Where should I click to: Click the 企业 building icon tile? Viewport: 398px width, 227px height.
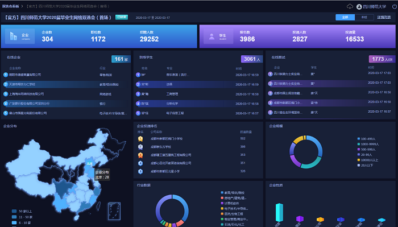tap(20, 36)
